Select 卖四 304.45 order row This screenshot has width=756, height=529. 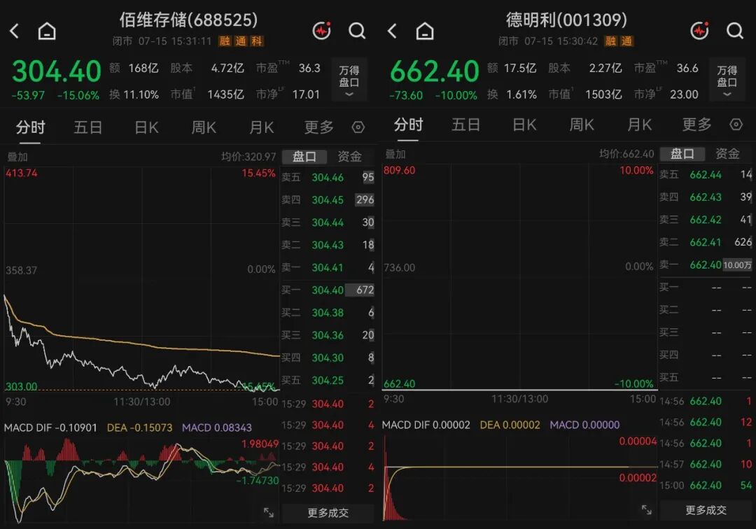tap(328, 199)
